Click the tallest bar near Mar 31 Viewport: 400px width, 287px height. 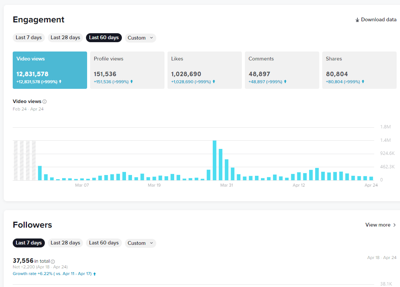215,160
